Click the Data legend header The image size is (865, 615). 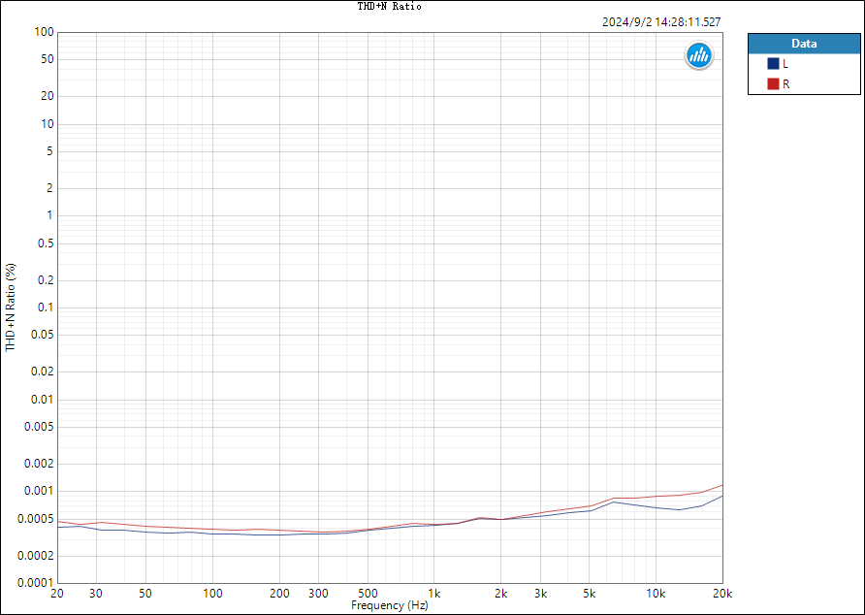click(x=804, y=44)
